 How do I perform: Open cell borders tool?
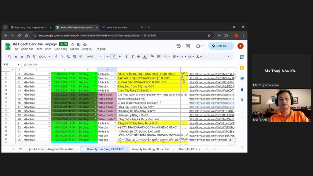159,57
